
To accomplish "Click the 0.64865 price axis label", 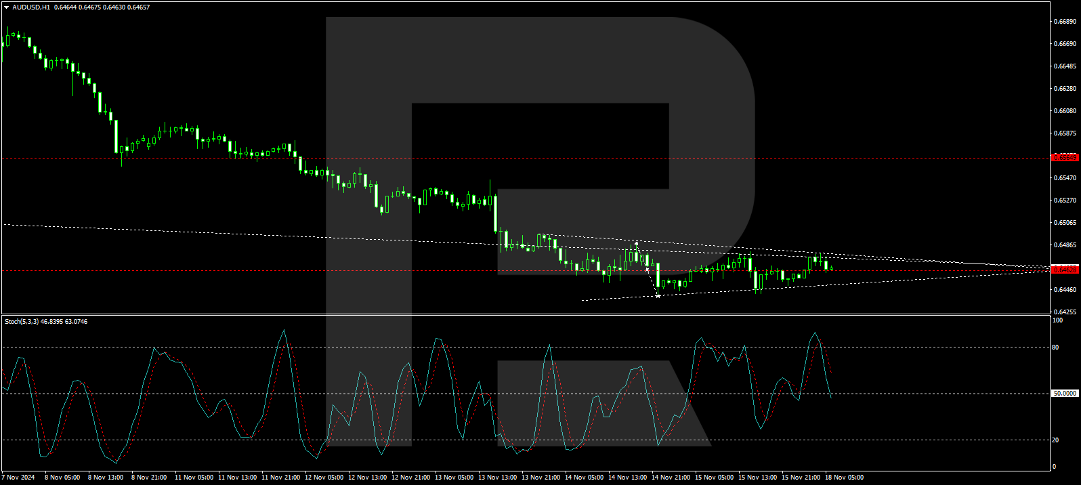I will point(1065,245).
